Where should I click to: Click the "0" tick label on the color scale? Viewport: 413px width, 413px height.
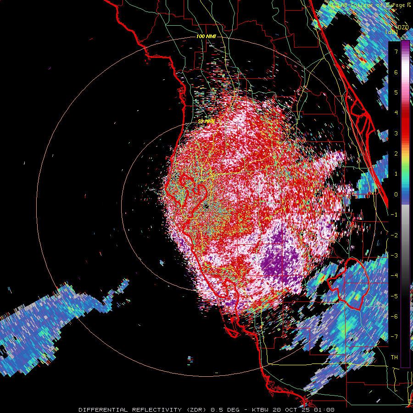pyautogui.click(x=396, y=195)
